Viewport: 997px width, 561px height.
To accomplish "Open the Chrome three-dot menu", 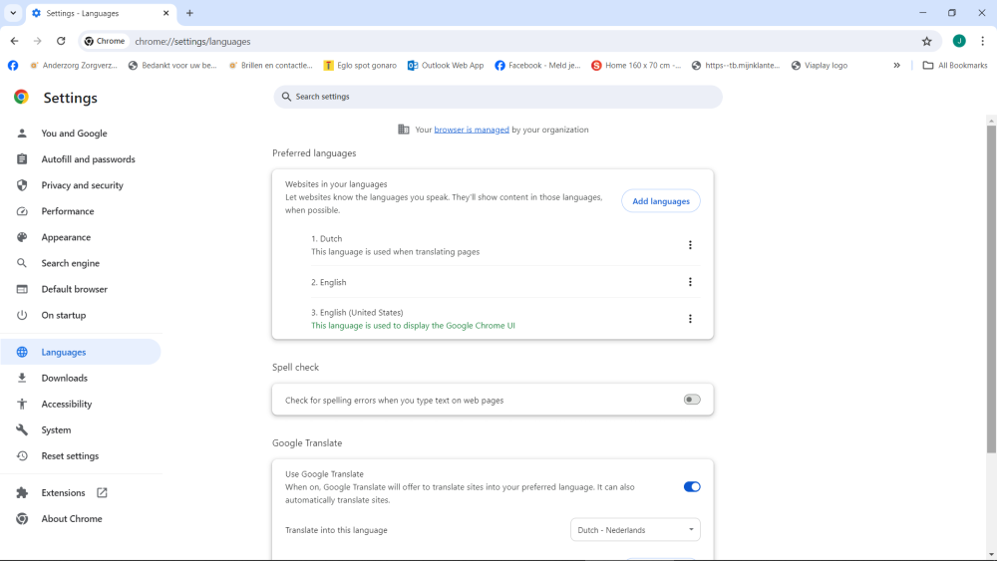I will pyautogui.click(x=983, y=41).
